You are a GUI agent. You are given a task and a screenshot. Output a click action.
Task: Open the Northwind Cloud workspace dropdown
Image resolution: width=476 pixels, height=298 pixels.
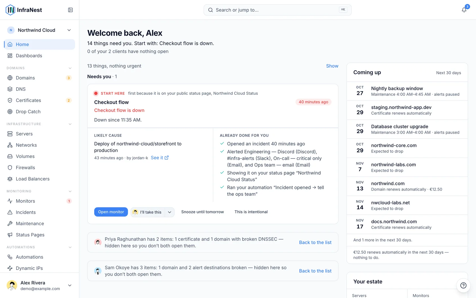[39, 30]
